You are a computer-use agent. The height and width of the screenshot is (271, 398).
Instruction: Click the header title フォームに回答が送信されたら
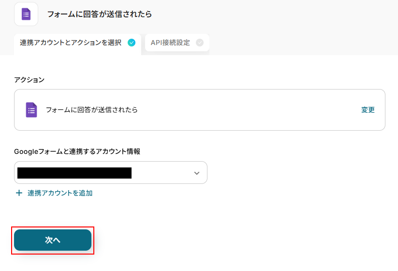pyautogui.click(x=100, y=14)
